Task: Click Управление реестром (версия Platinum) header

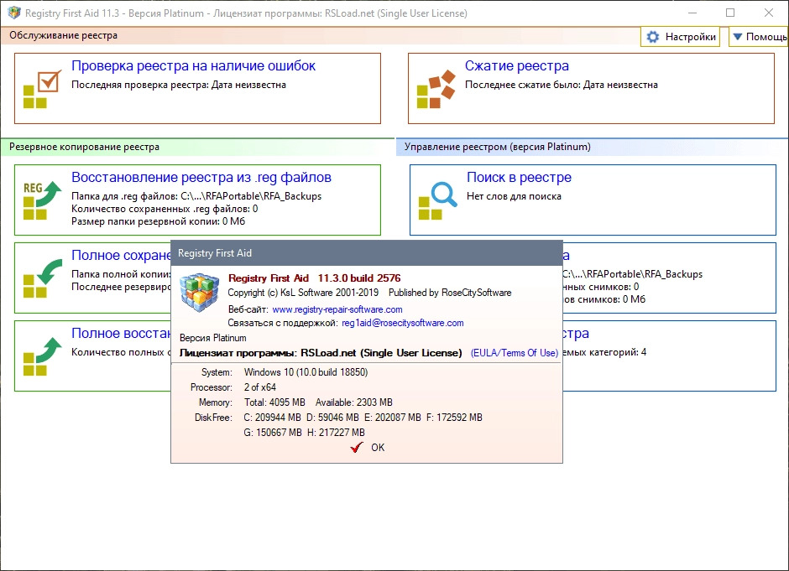Action: click(x=498, y=147)
